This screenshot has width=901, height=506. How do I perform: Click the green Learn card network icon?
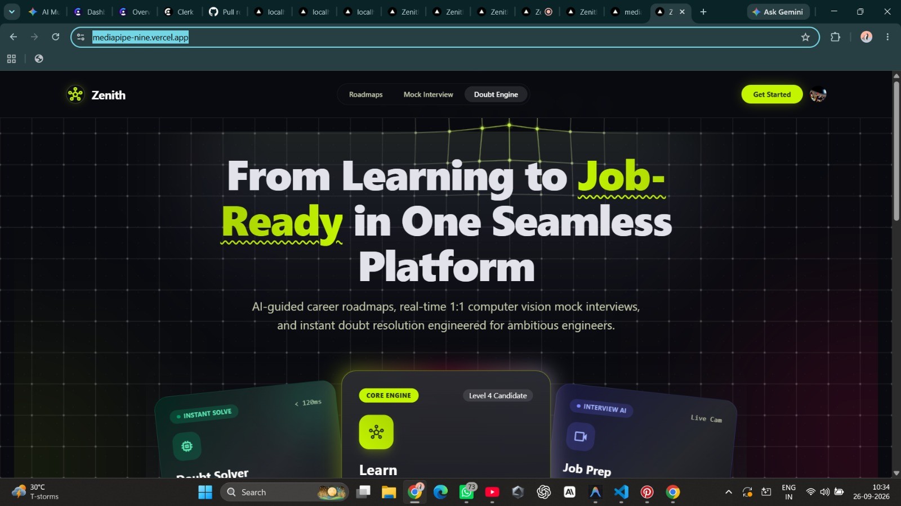point(376,432)
